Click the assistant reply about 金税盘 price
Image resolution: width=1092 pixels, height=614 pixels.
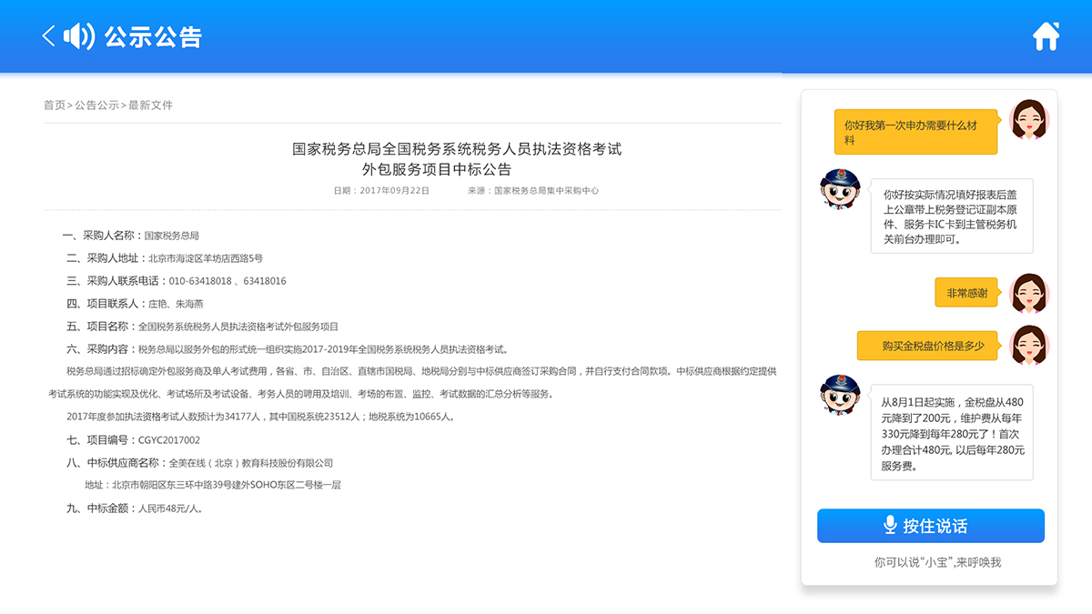(950, 432)
